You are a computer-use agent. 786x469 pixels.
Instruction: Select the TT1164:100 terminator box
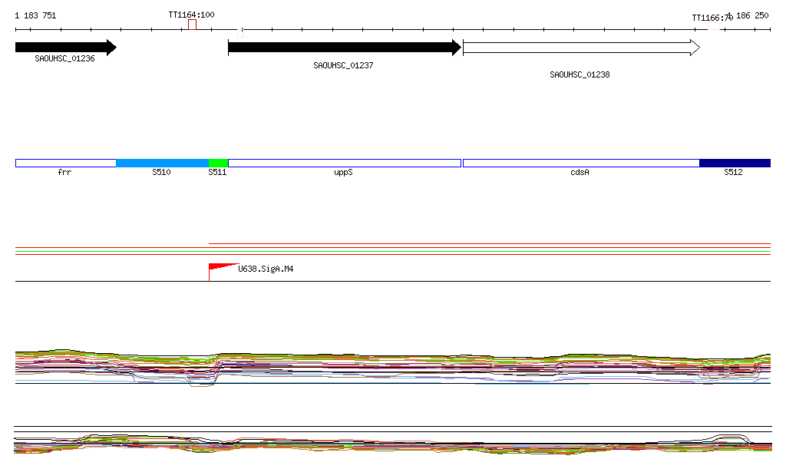[x=192, y=25]
